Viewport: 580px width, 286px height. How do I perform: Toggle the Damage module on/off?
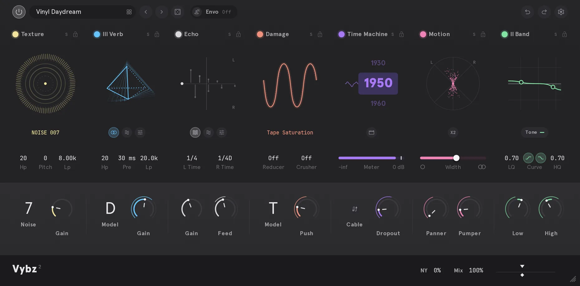tap(260, 34)
